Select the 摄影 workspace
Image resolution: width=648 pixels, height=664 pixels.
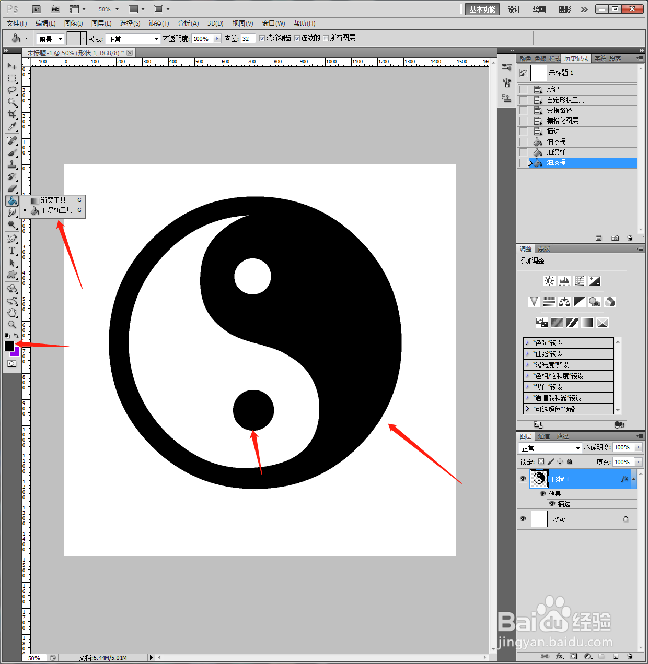click(564, 9)
